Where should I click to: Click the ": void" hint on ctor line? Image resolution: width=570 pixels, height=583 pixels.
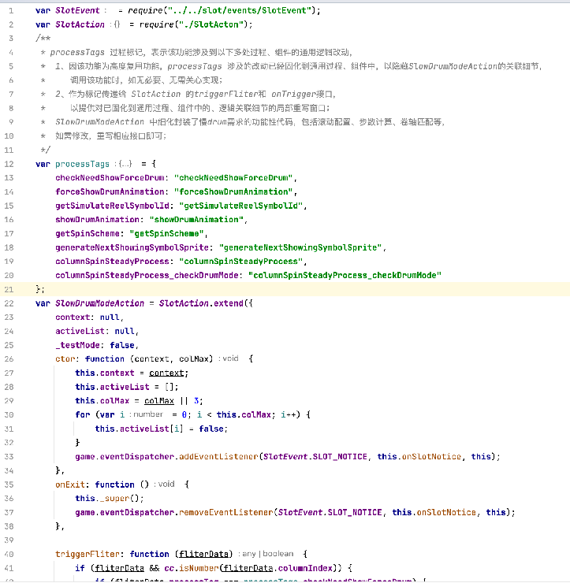(229, 359)
